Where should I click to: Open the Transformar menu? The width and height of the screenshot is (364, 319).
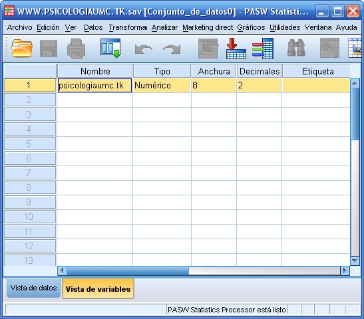(128, 27)
